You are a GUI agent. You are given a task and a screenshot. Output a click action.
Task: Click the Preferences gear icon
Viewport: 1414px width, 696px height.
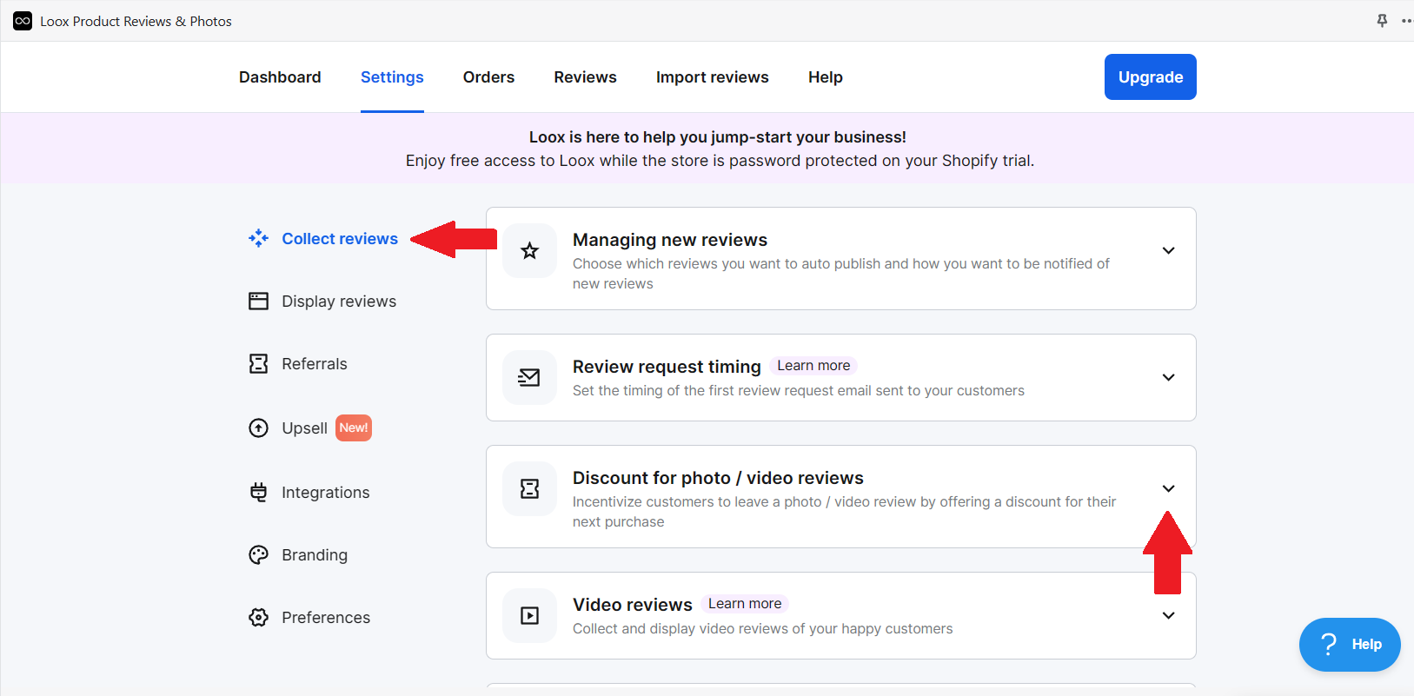(x=258, y=617)
